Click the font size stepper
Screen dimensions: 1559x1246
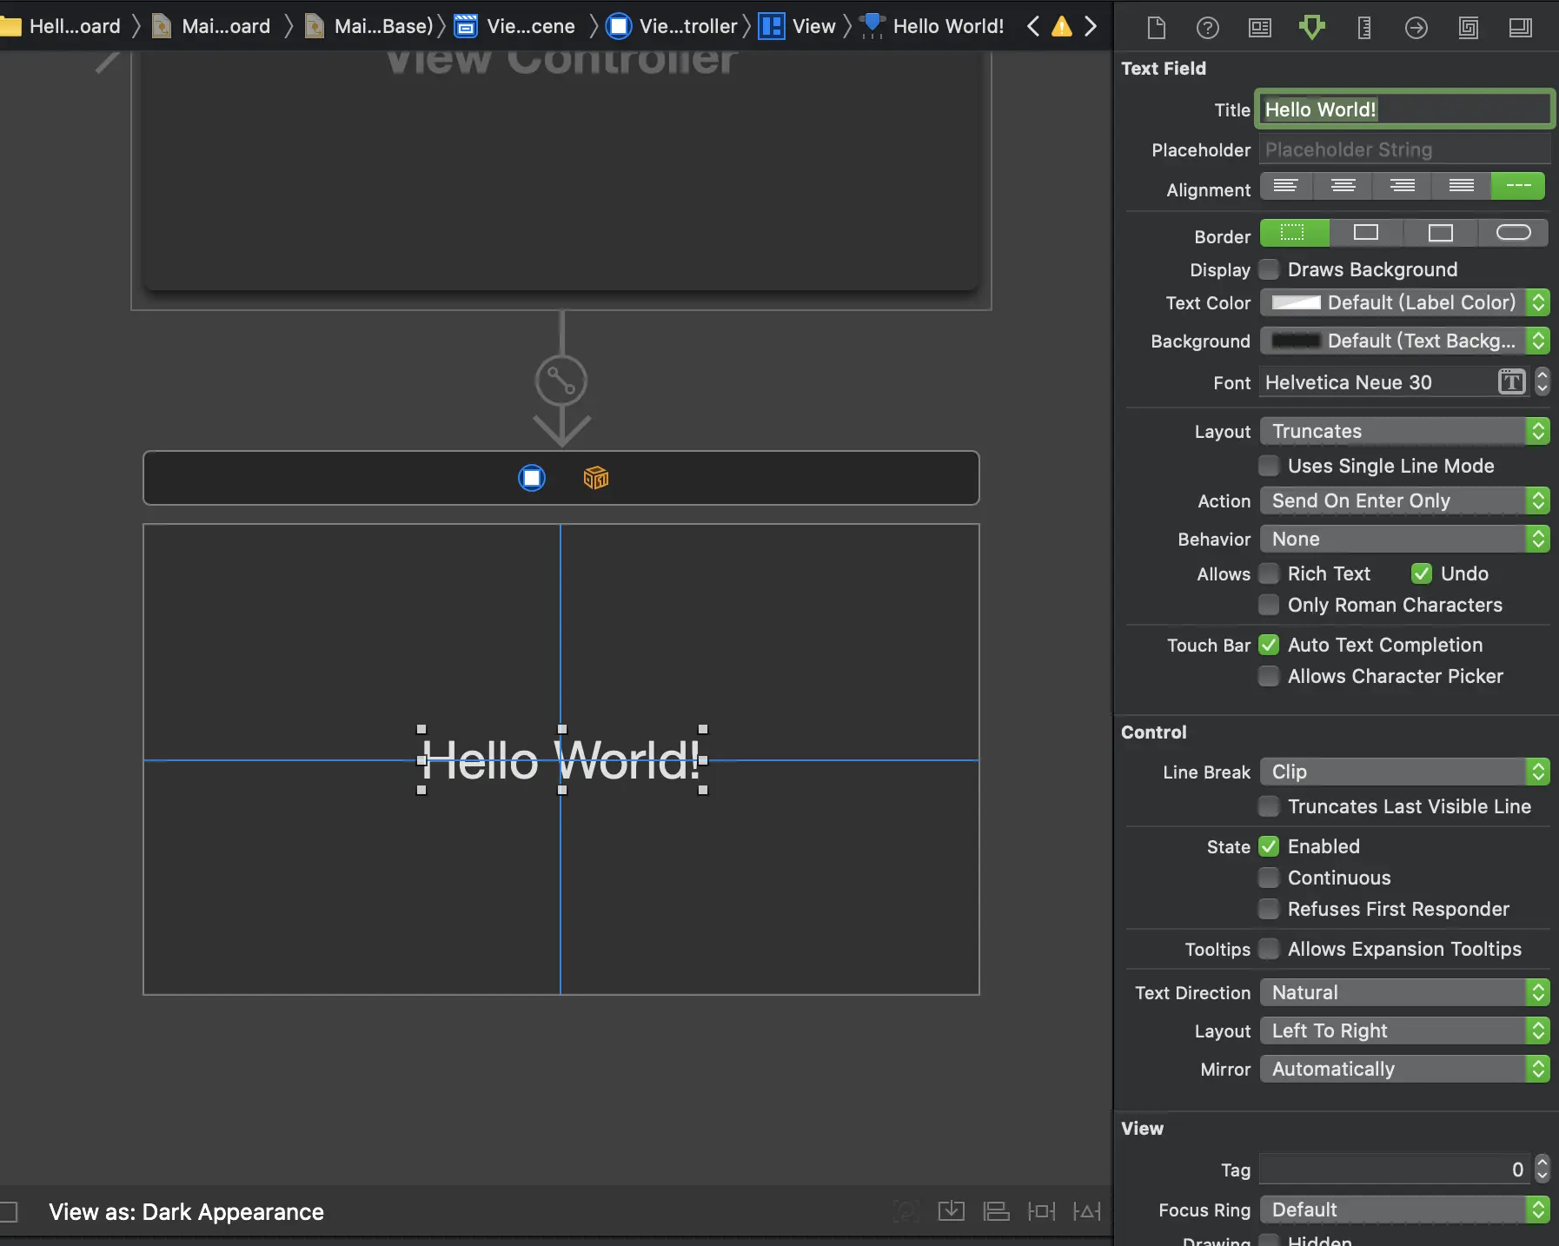point(1542,382)
